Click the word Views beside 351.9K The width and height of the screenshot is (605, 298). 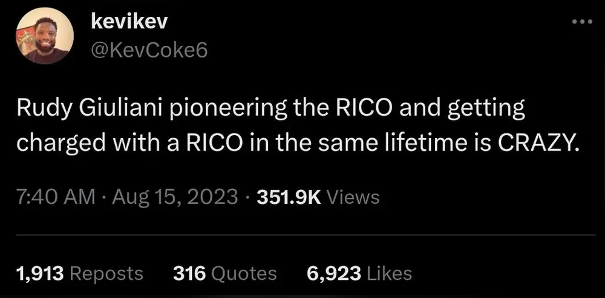[x=354, y=197]
